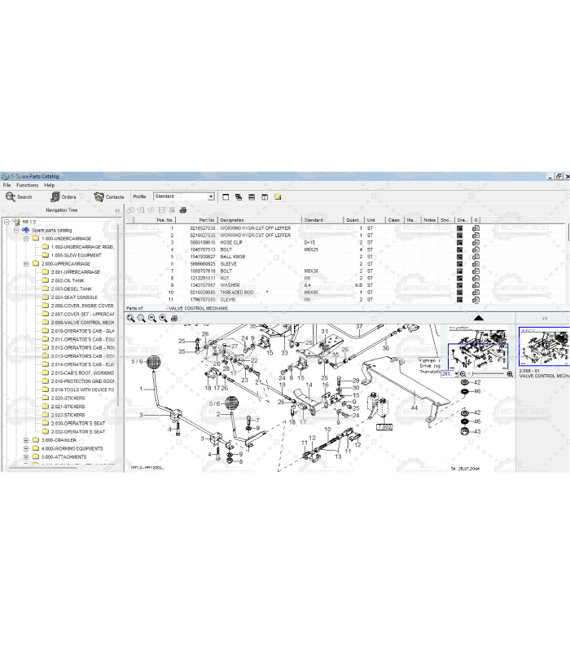
Task: Click minus magnifier beside the zoom slider
Action: tap(463, 374)
